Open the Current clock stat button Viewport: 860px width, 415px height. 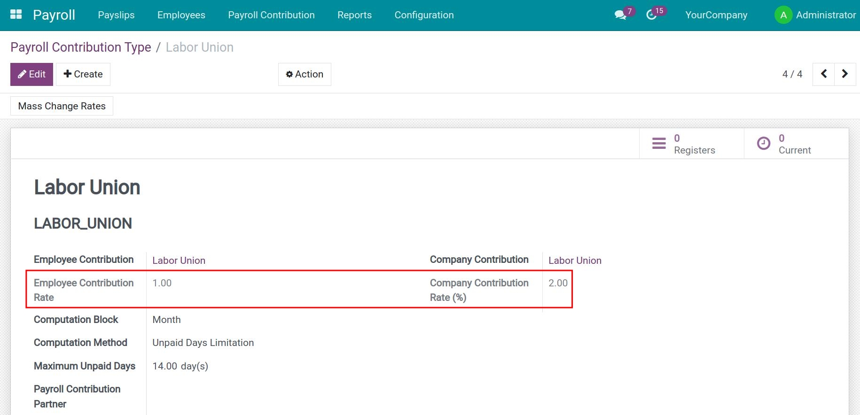[796, 144]
